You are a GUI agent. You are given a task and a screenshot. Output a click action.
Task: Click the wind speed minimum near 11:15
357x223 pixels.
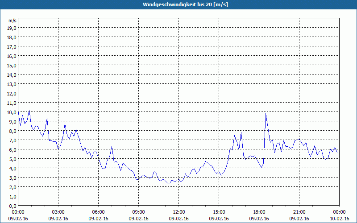click(169, 183)
